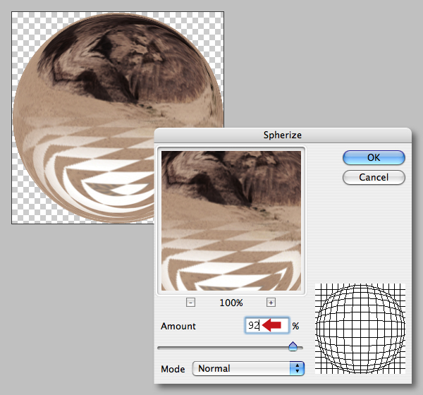Click the Spherize filter preview image

tap(231, 221)
